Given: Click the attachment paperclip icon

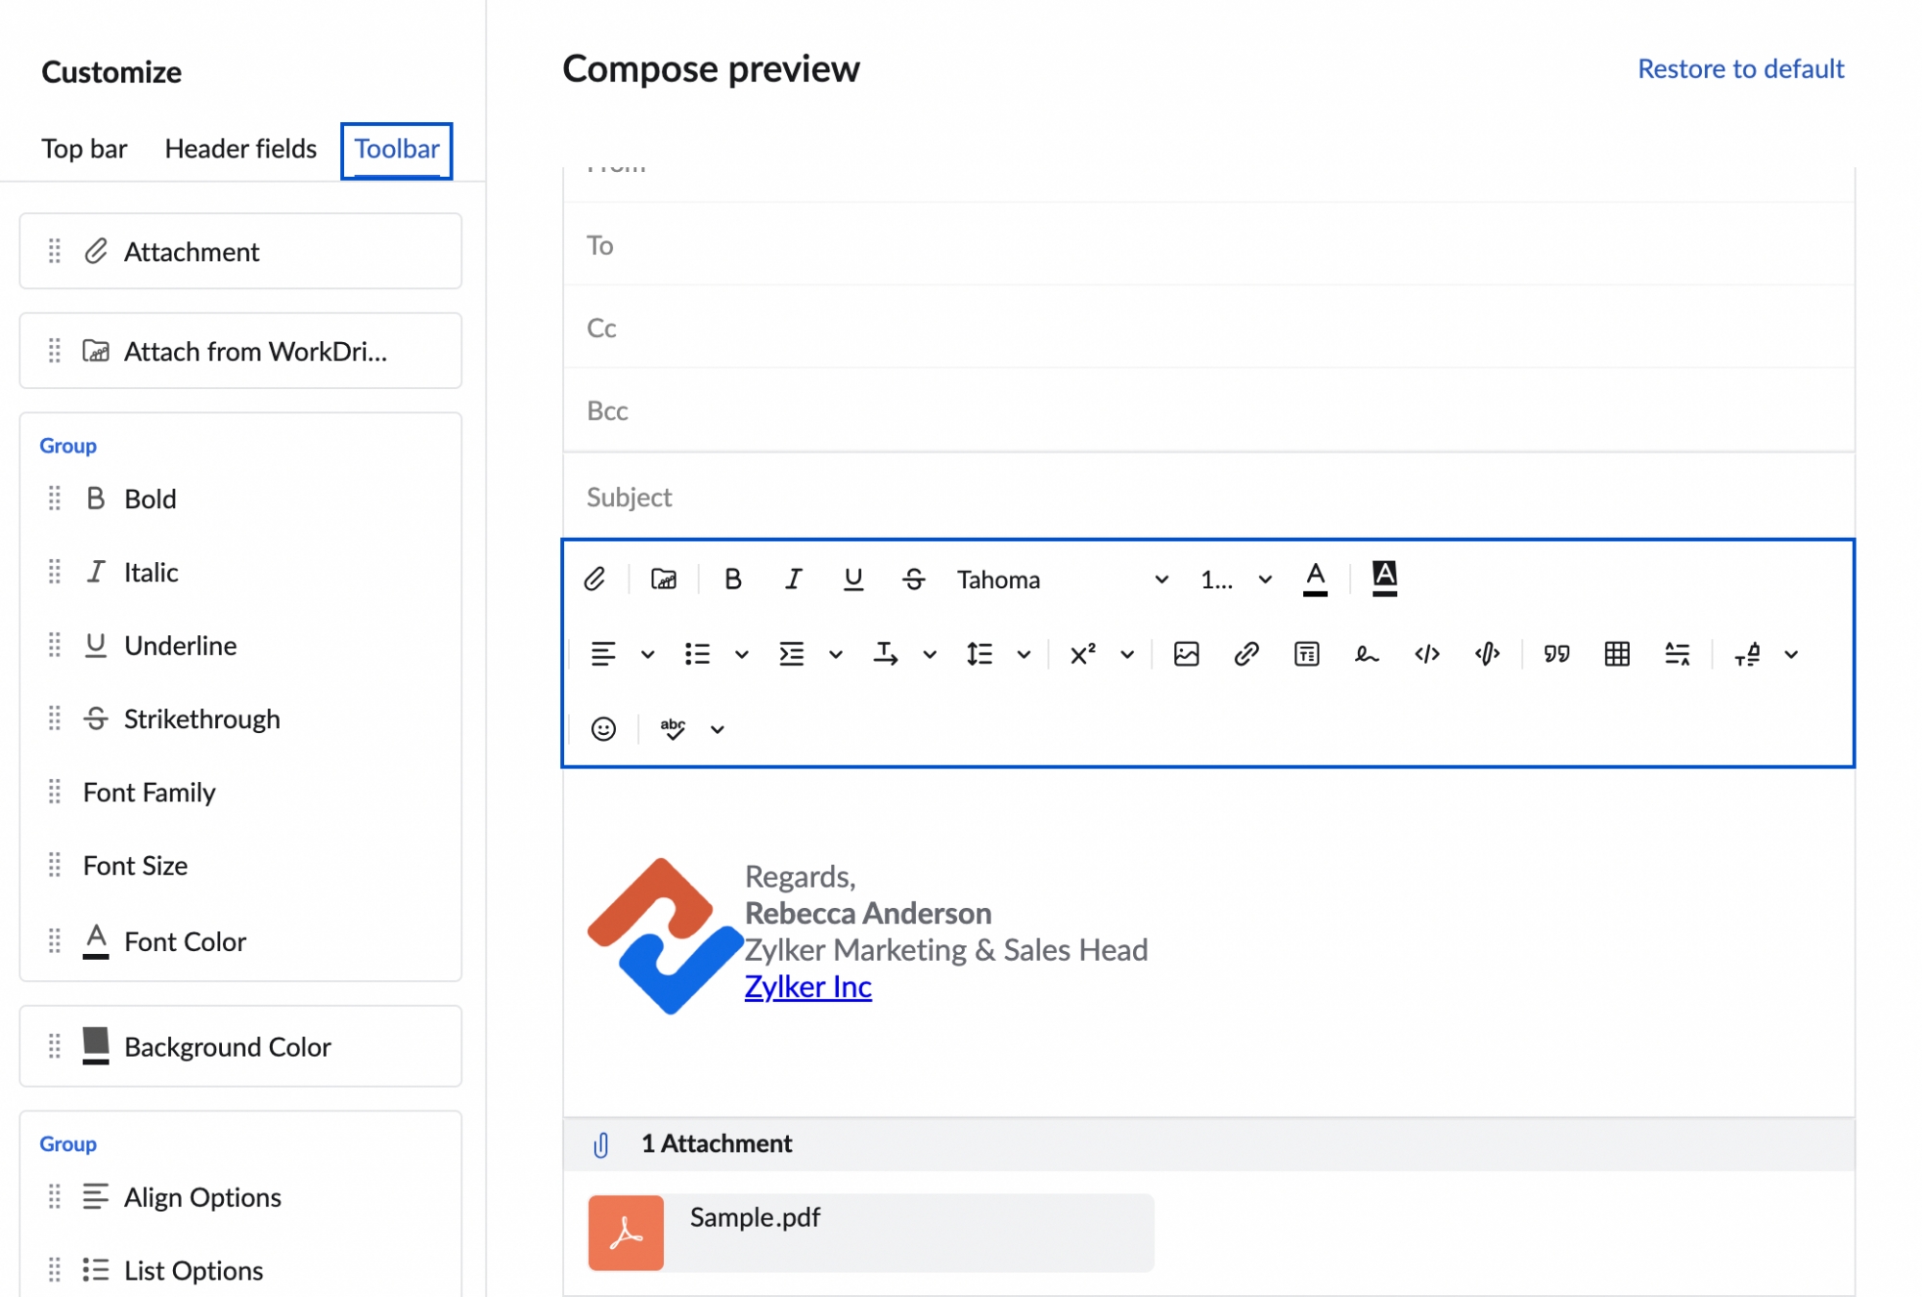Looking at the screenshot, I should [593, 577].
